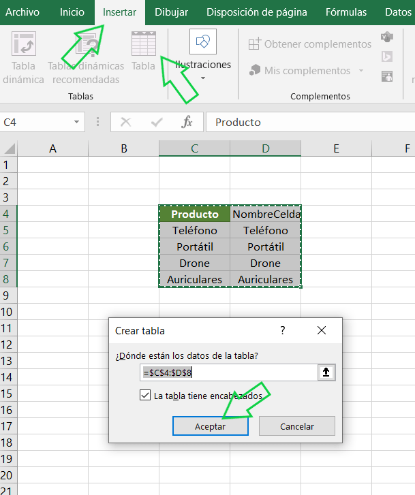415x495 pixels.
Task: Click Portátil cell in column D
Action: point(266,246)
